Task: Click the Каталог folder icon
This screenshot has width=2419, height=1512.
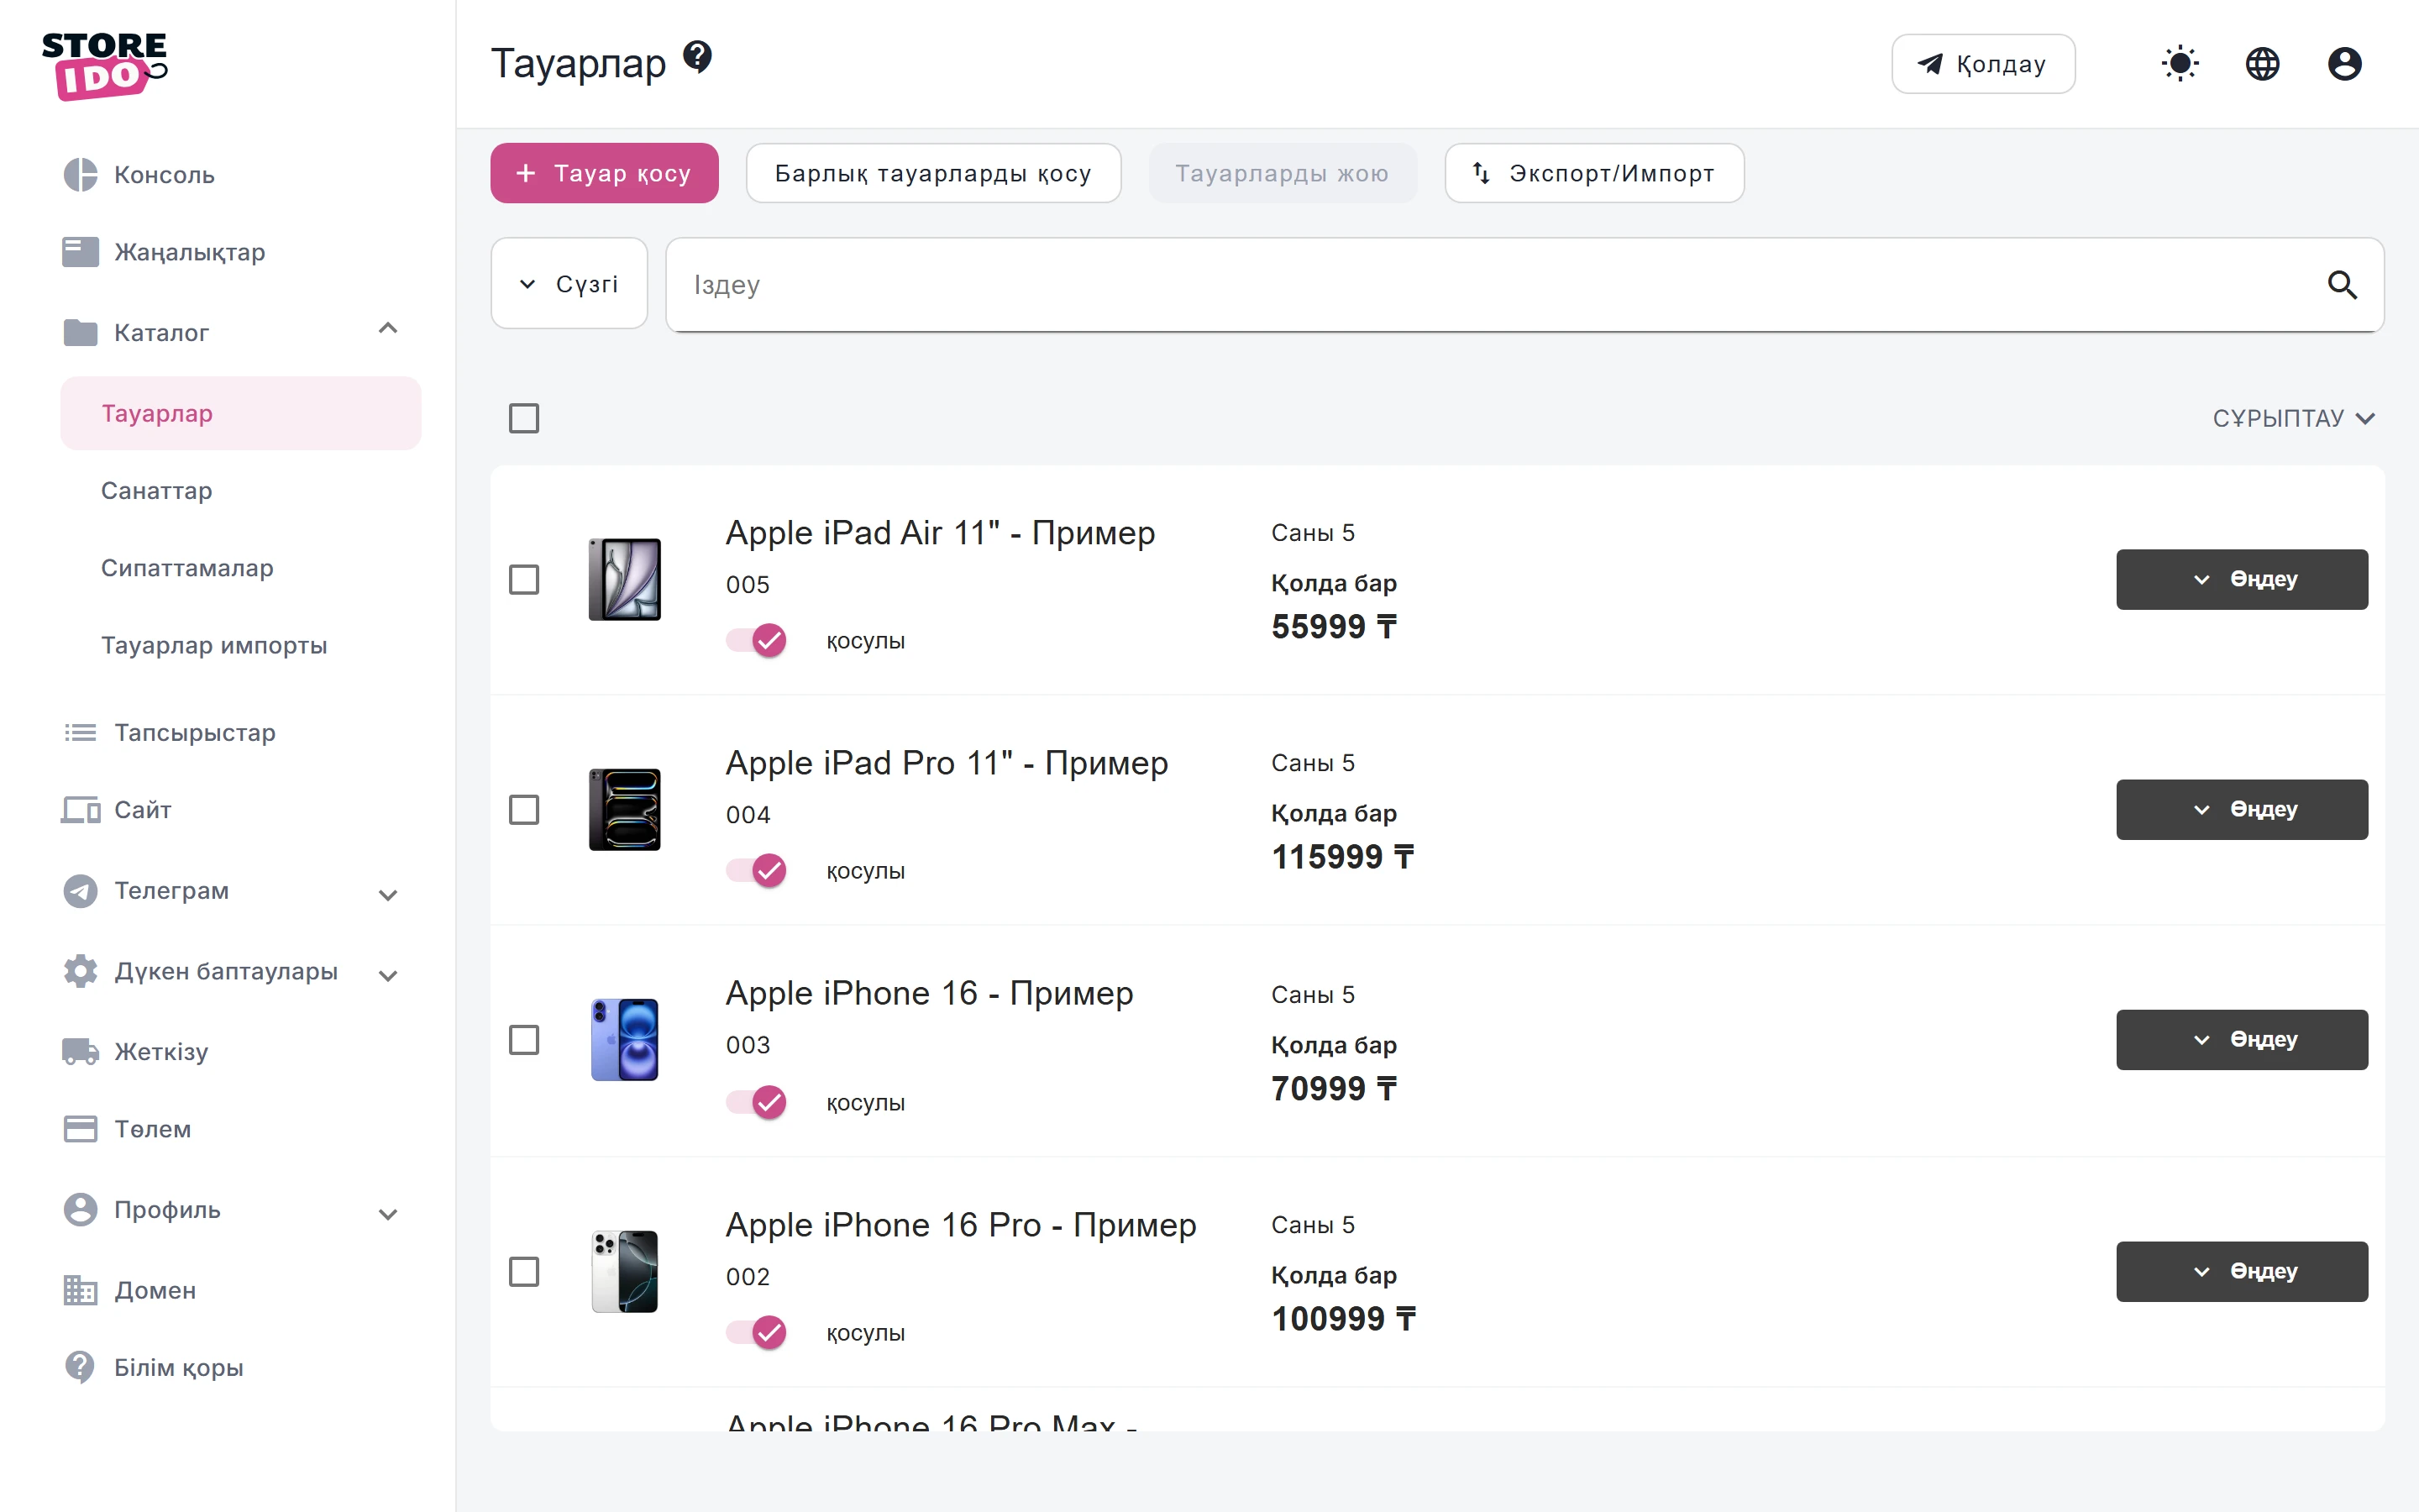Action: (80, 332)
